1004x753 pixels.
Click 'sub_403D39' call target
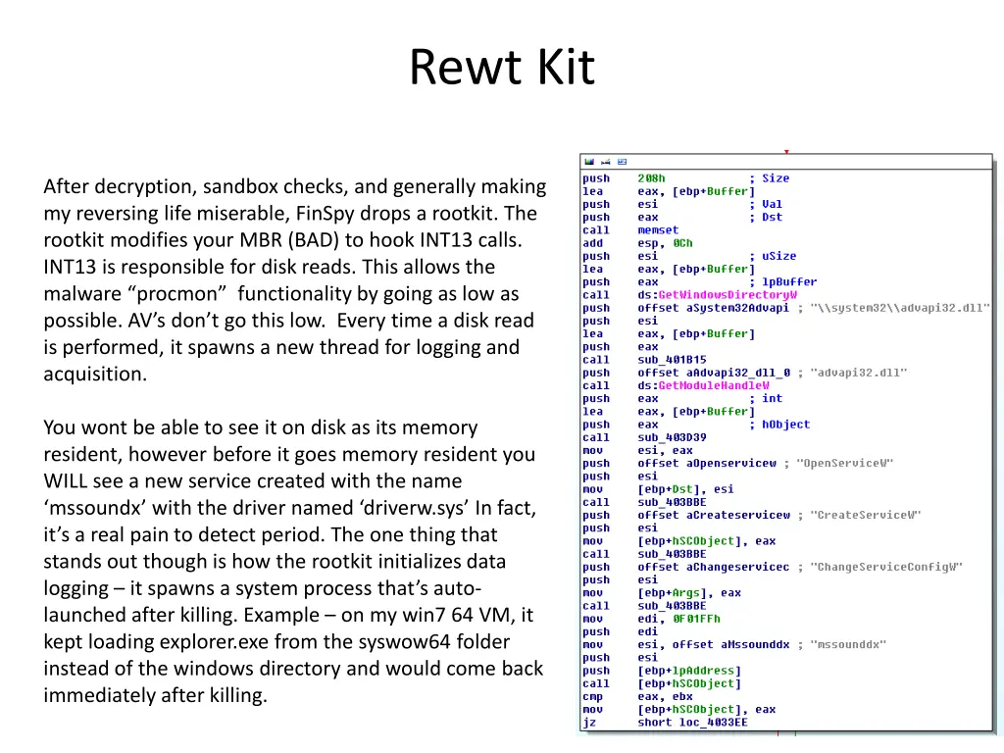(x=672, y=437)
